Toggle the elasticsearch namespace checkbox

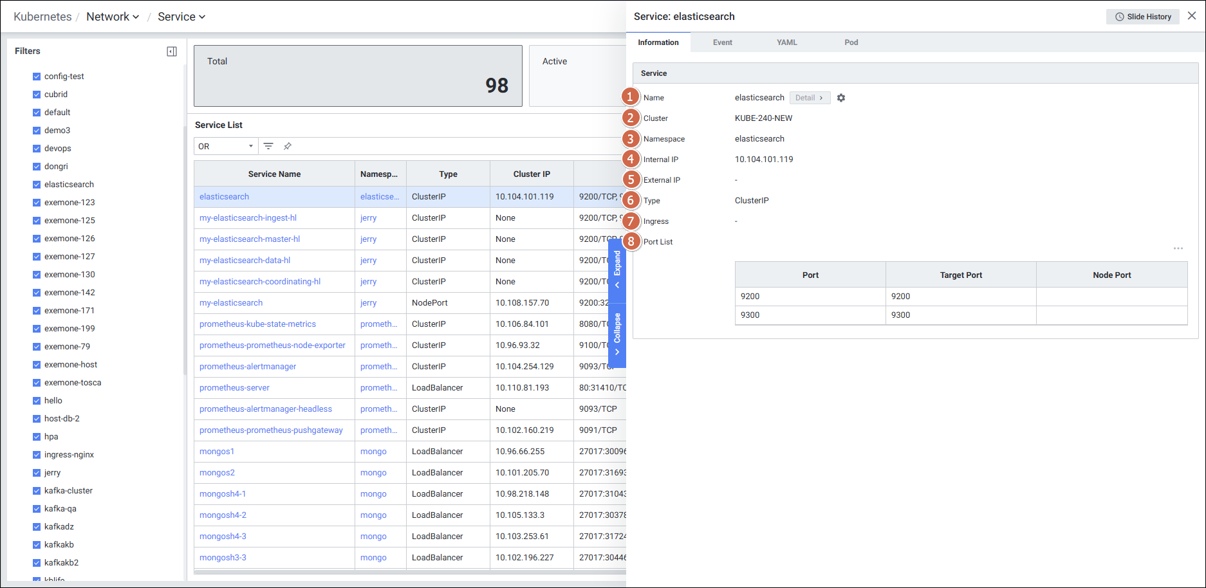pyautogui.click(x=37, y=185)
